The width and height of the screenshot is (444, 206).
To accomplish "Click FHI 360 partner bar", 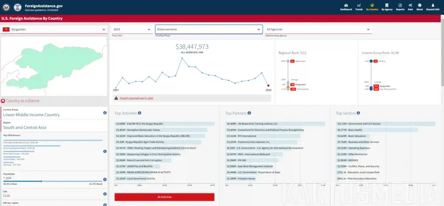I will click(x=252, y=160).
